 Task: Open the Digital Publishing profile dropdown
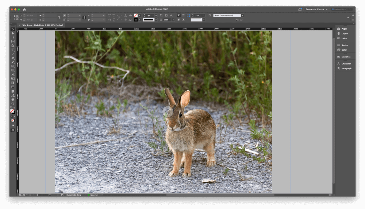tap(84, 195)
